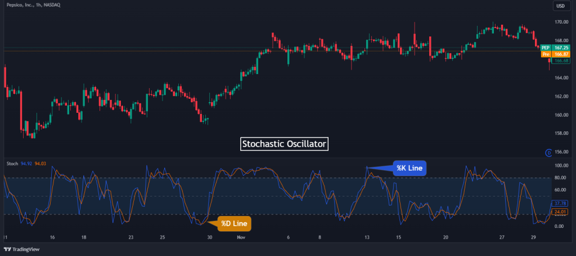Click 0.00 on the Stoch scale

coord(559,226)
